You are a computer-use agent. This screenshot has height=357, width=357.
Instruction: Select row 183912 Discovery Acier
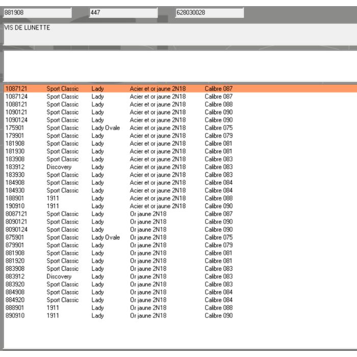tap(181, 167)
